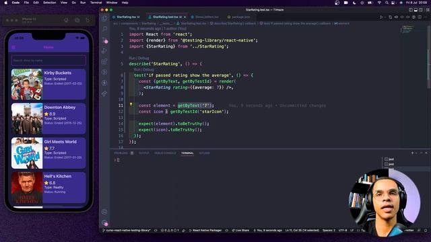This screenshot has width=431, height=242.
Task: Click the simulator rotate icon
Action: click(x=88, y=20)
